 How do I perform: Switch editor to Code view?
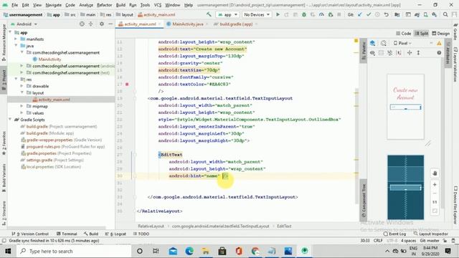click(403, 34)
